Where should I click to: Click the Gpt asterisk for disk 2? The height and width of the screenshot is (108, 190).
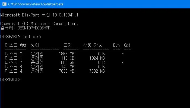[x=123, y=63]
